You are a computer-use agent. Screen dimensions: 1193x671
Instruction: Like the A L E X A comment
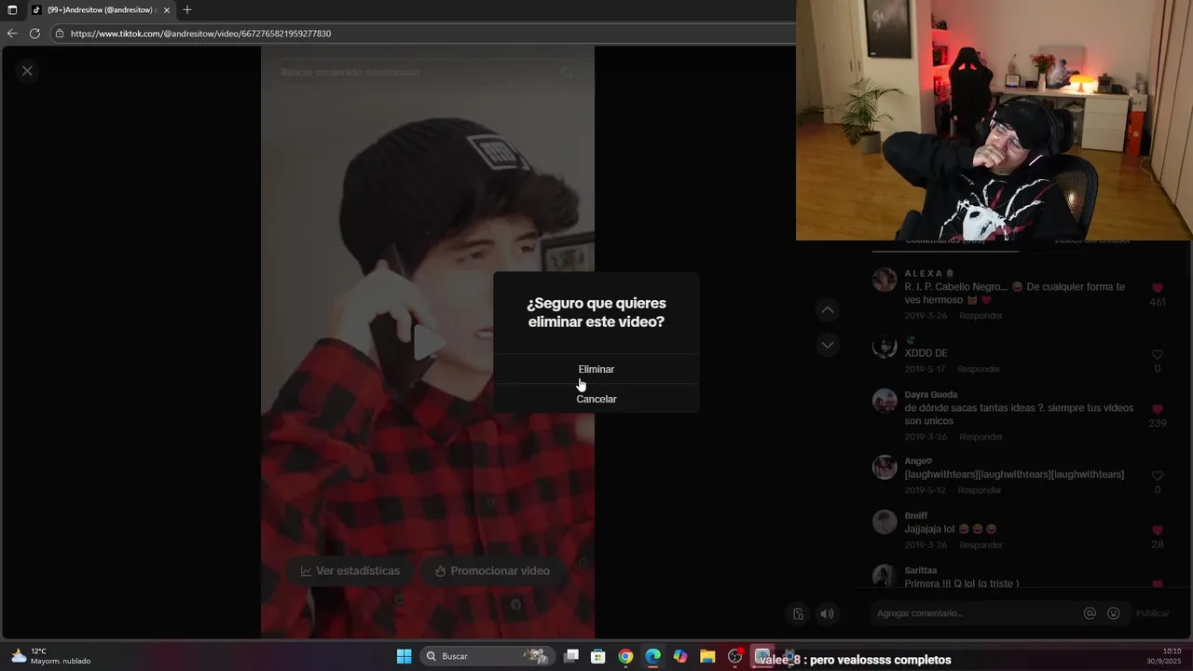[x=1158, y=288]
